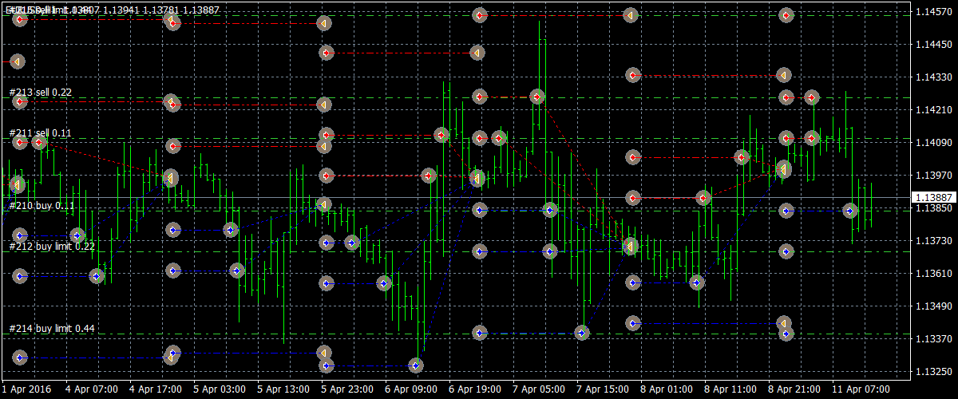Click the 6 Apr 09:00 time label
Image resolution: width=958 pixels, height=399 pixels.
(x=410, y=389)
